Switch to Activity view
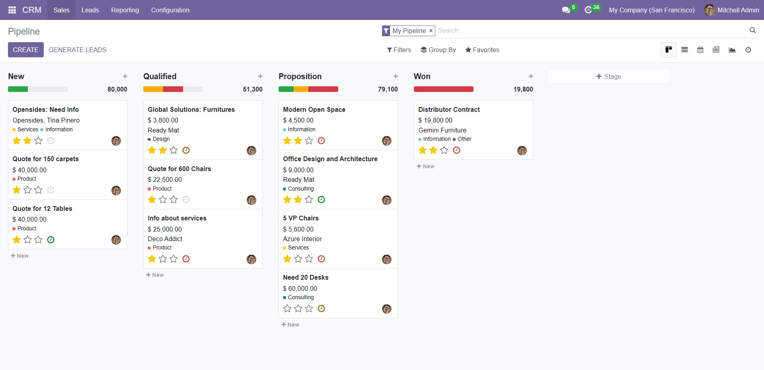 click(748, 50)
